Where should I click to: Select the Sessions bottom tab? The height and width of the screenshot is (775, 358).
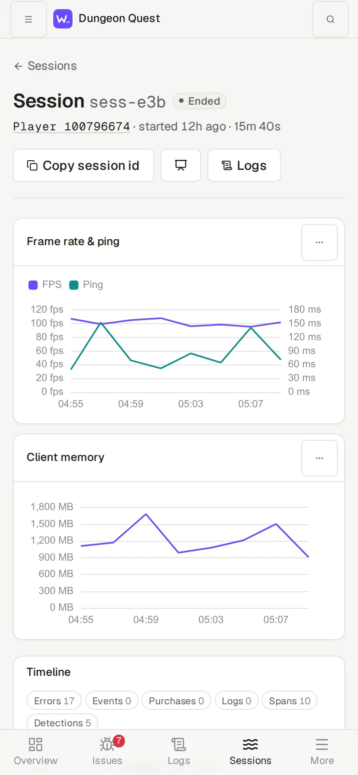[251, 752]
